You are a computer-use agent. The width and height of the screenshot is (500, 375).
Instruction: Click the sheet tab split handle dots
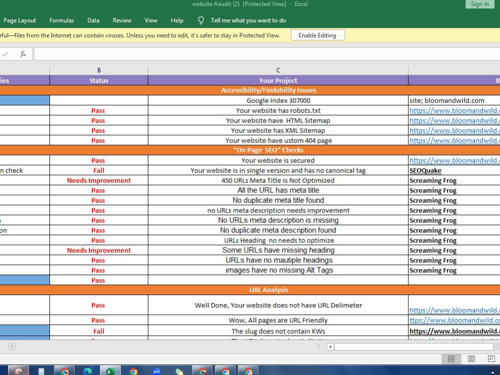[318, 346]
